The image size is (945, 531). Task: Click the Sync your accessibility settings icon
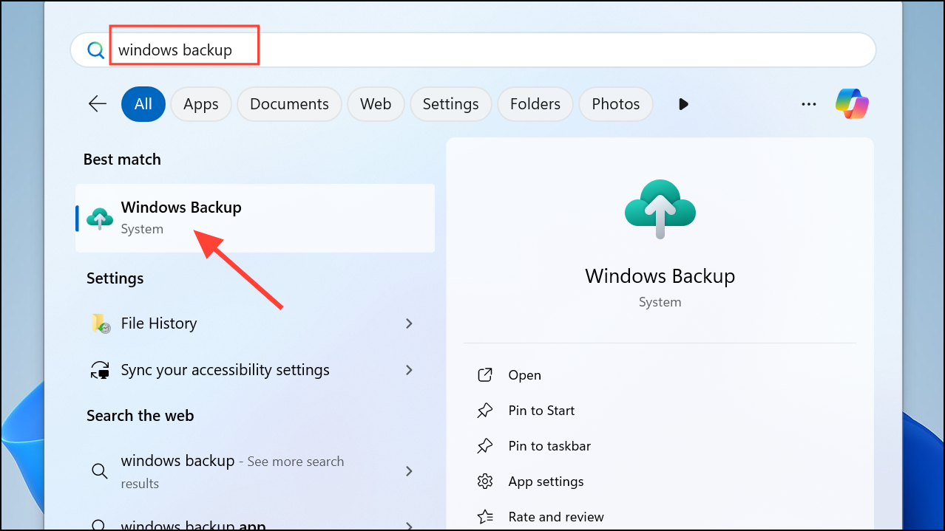[x=100, y=369]
